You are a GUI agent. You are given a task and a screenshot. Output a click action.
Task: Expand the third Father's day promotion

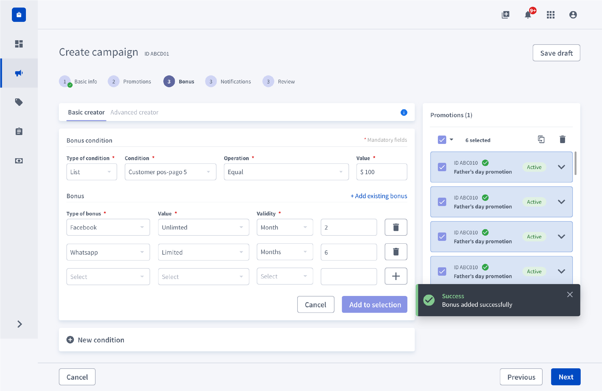point(562,237)
